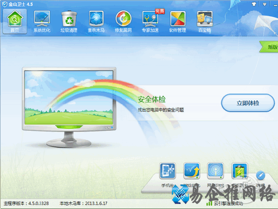278x209 pixels.
Task: Click the 金山卫士 shield logo in title bar
Action: tap(4, 4)
